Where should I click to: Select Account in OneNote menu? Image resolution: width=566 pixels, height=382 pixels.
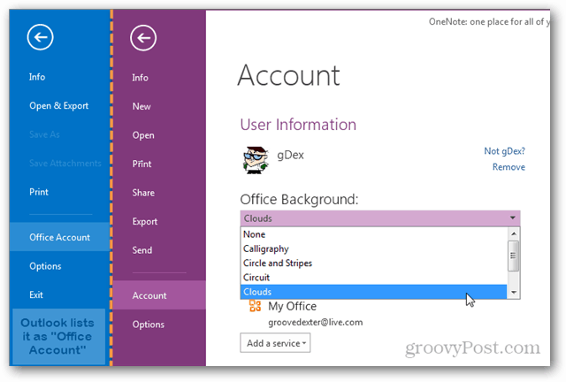159,295
